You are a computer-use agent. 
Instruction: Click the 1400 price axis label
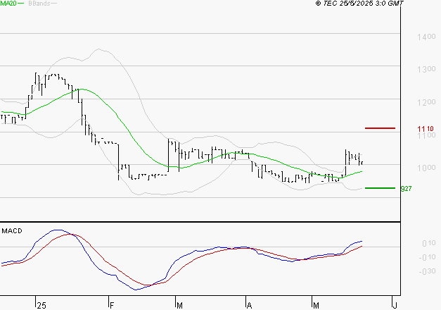426,37
